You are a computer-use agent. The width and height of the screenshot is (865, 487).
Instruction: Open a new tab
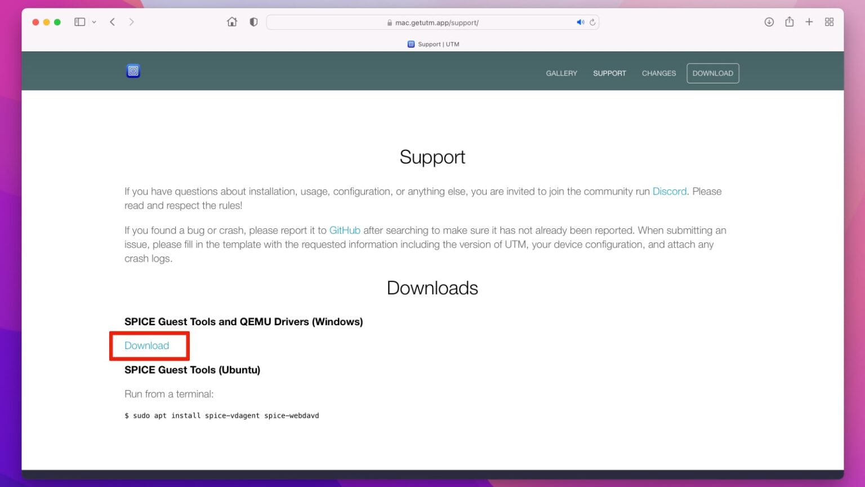pyautogui.click(x=809, y=22)
